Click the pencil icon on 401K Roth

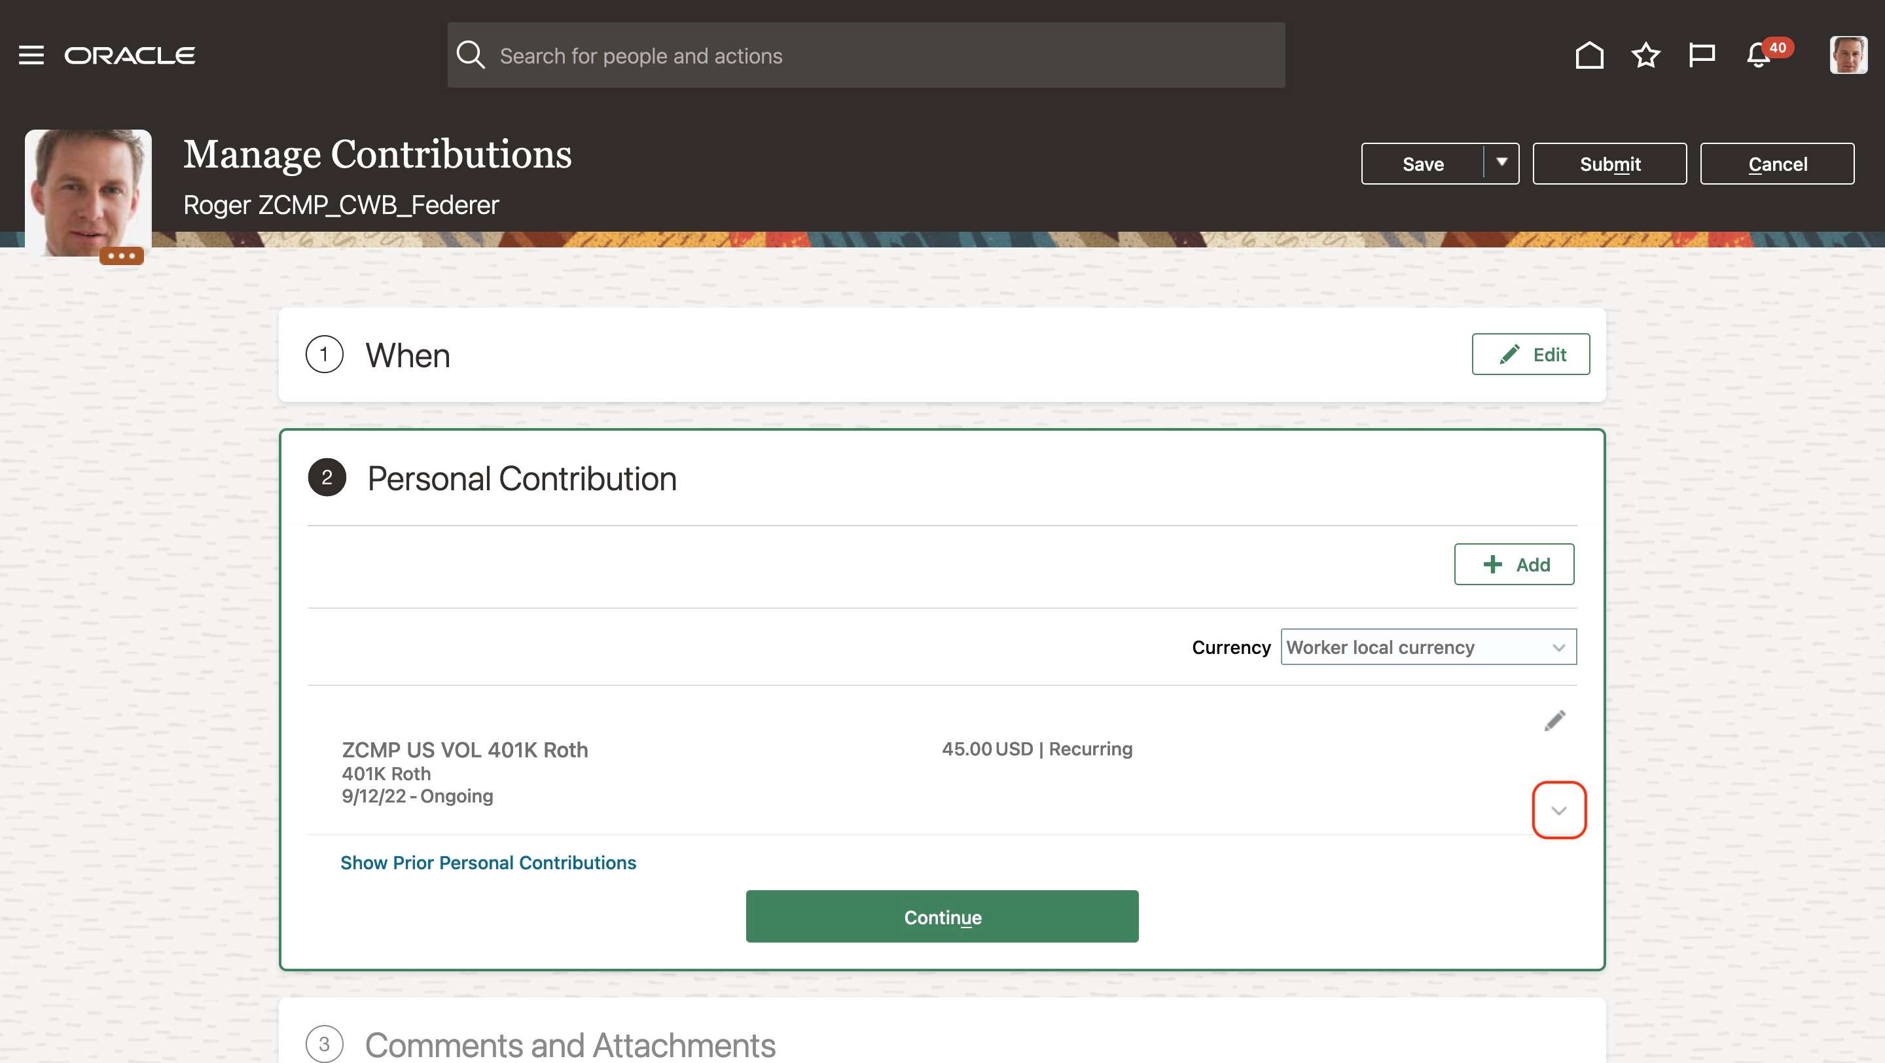[x=1554, y=721]
